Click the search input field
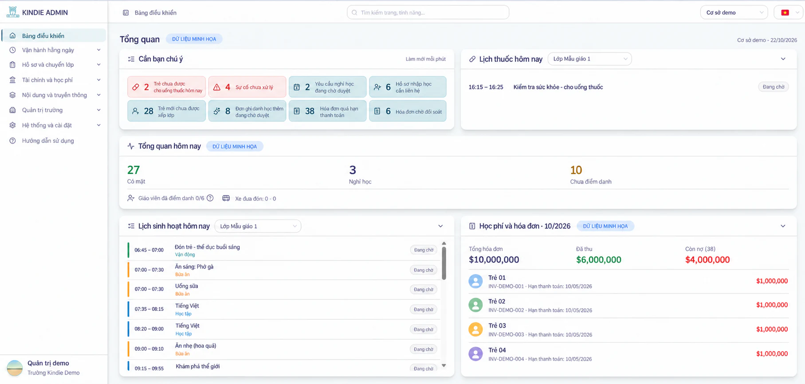The image size is (805, 384). 428,12
